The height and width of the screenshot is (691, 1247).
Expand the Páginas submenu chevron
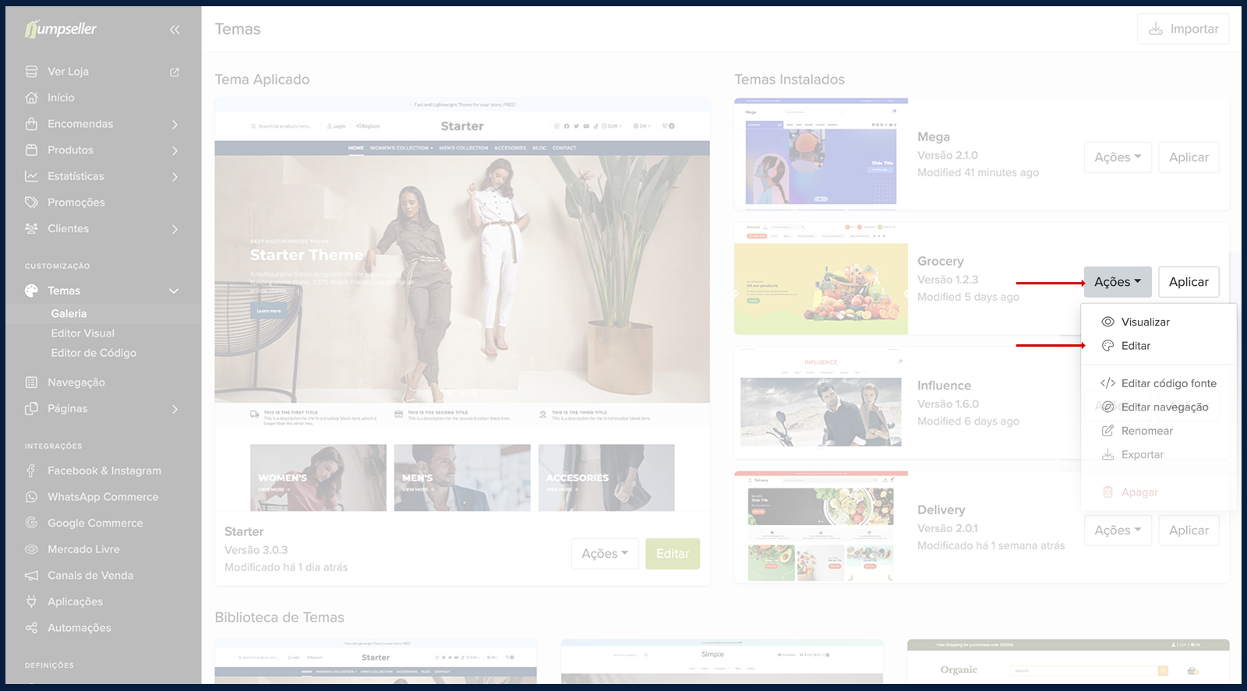(x=175, y=409)
